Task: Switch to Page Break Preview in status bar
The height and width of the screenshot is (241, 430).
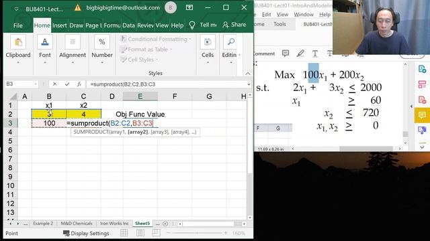Action: 156,233
